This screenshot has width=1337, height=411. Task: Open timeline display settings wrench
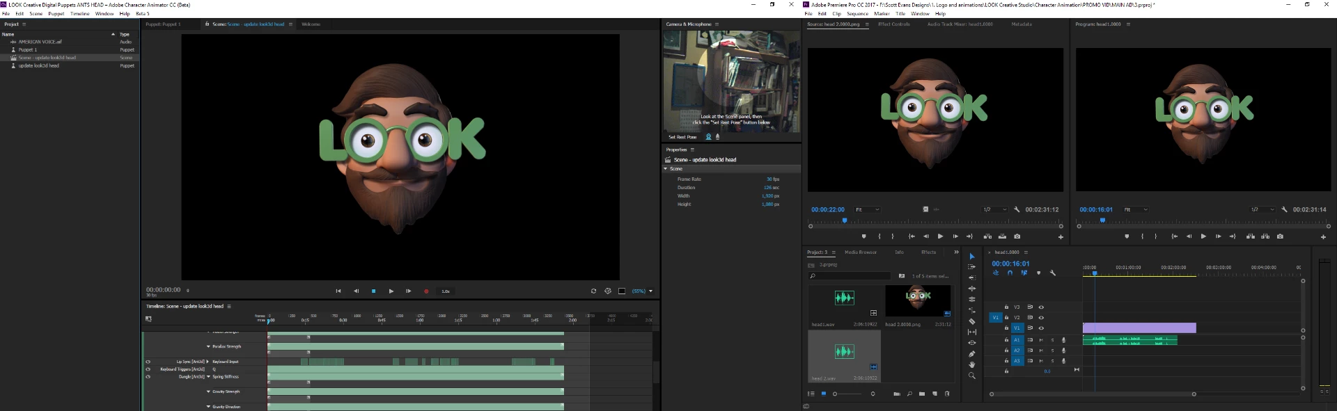pyautogui.click(x=1053, y=273)
